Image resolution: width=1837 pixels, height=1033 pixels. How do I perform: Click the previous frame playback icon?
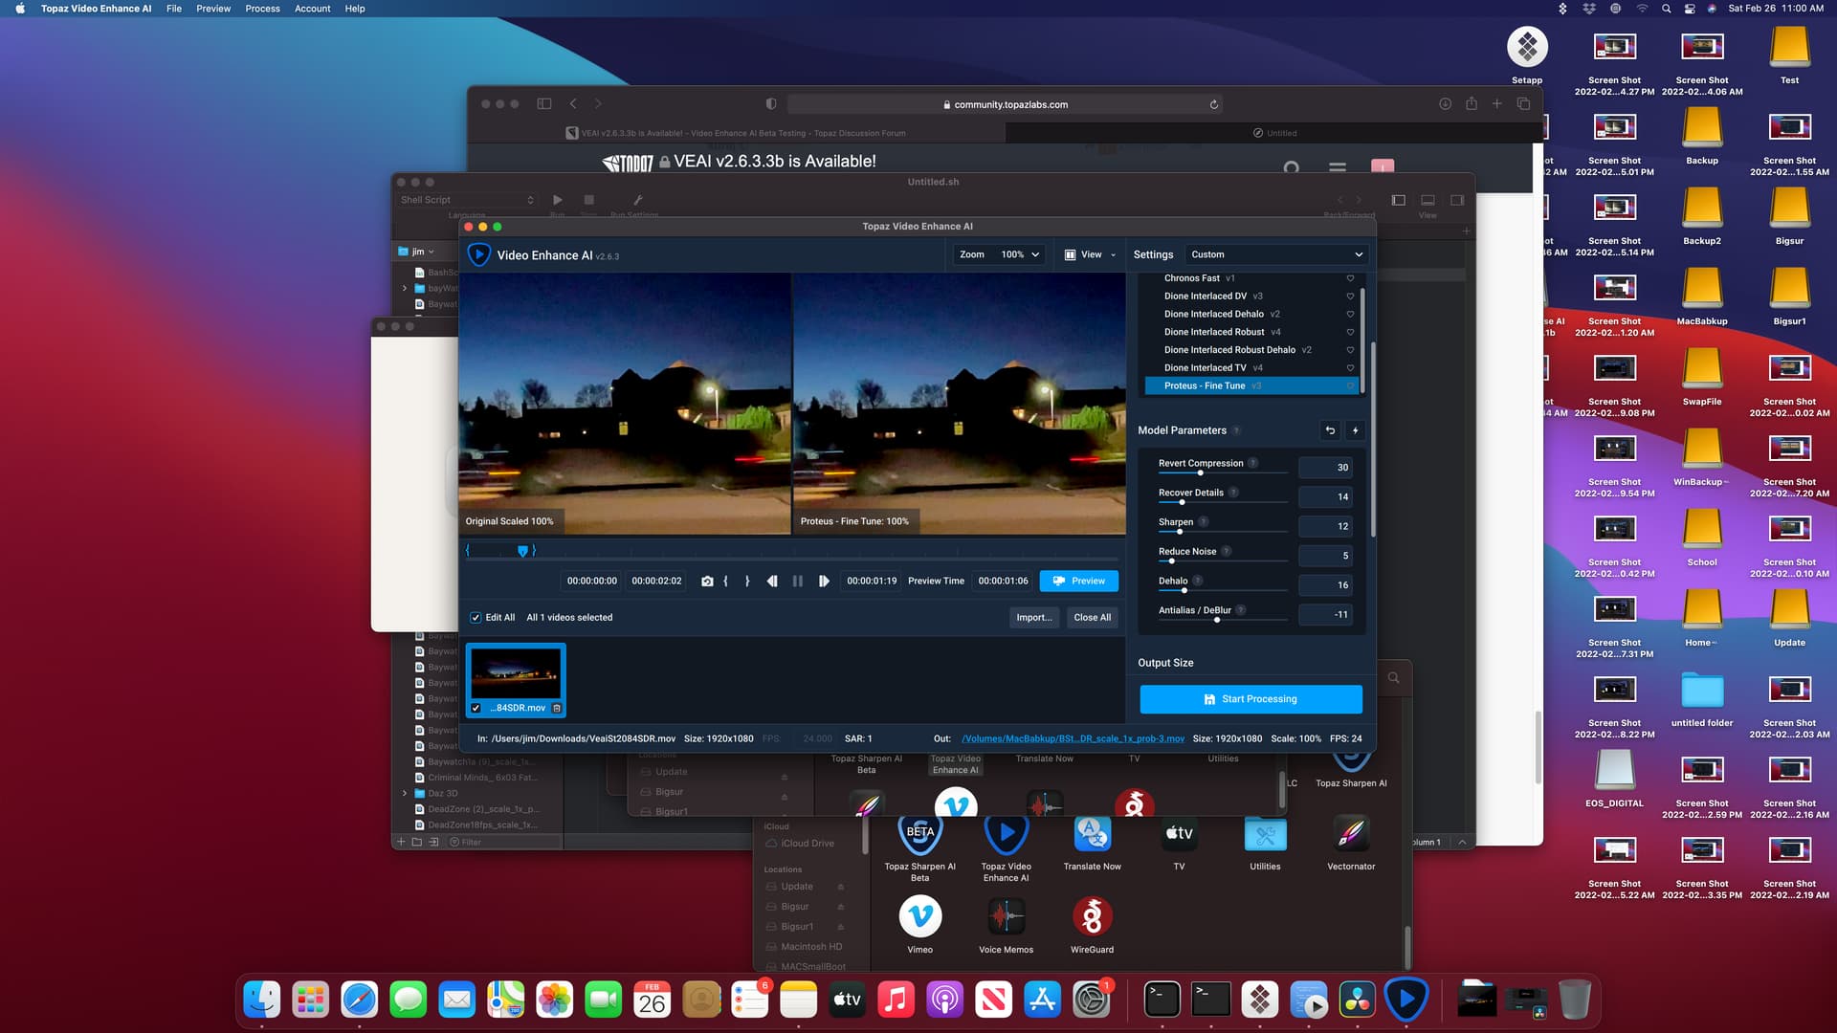coord(772,581)
